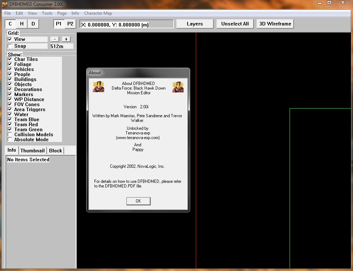
Task: Switch to the Info tab
Action: tap(12, 150)
